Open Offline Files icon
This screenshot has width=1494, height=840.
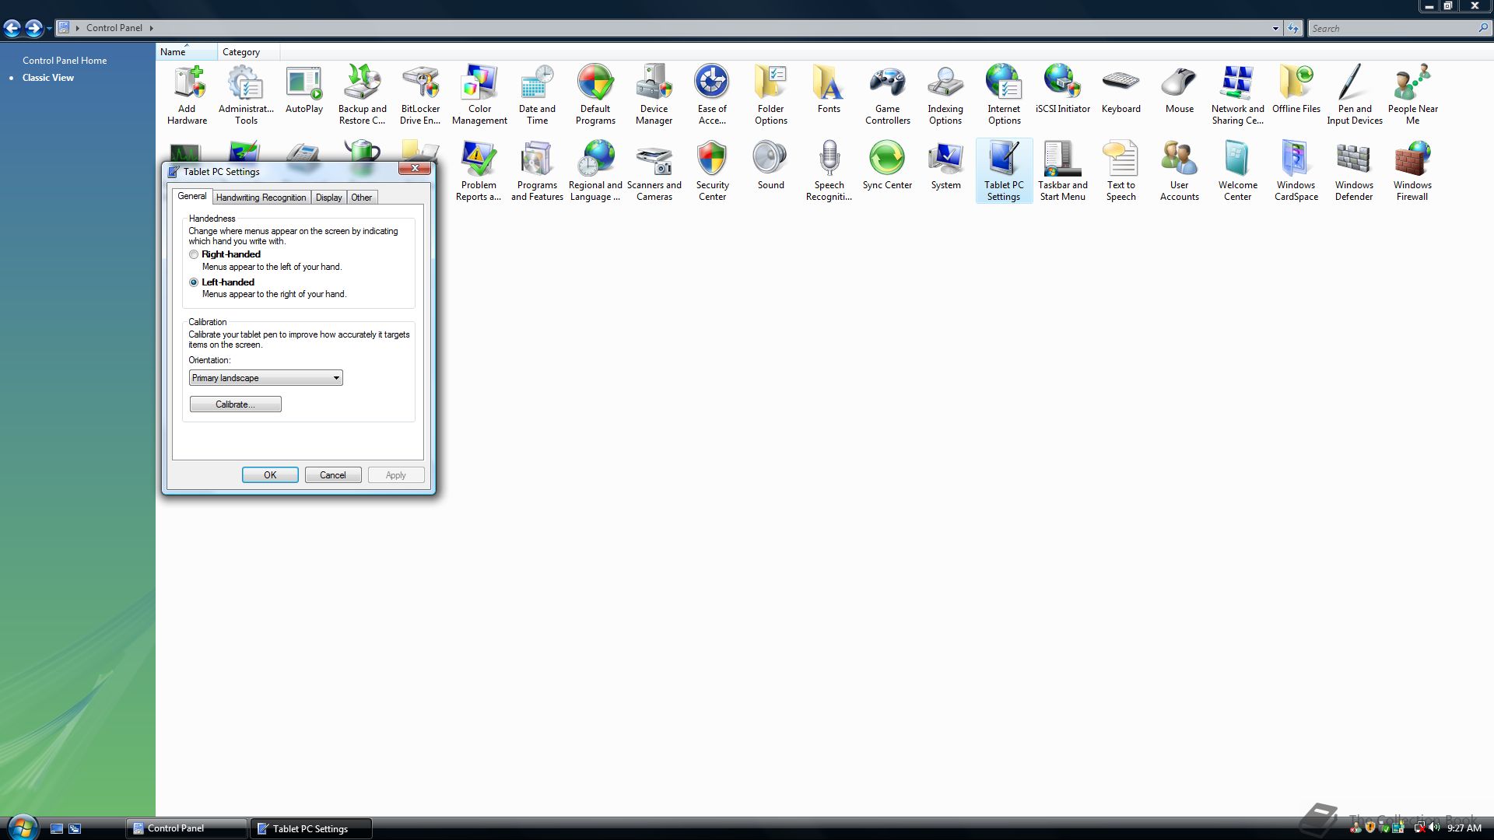(1296, 89)
